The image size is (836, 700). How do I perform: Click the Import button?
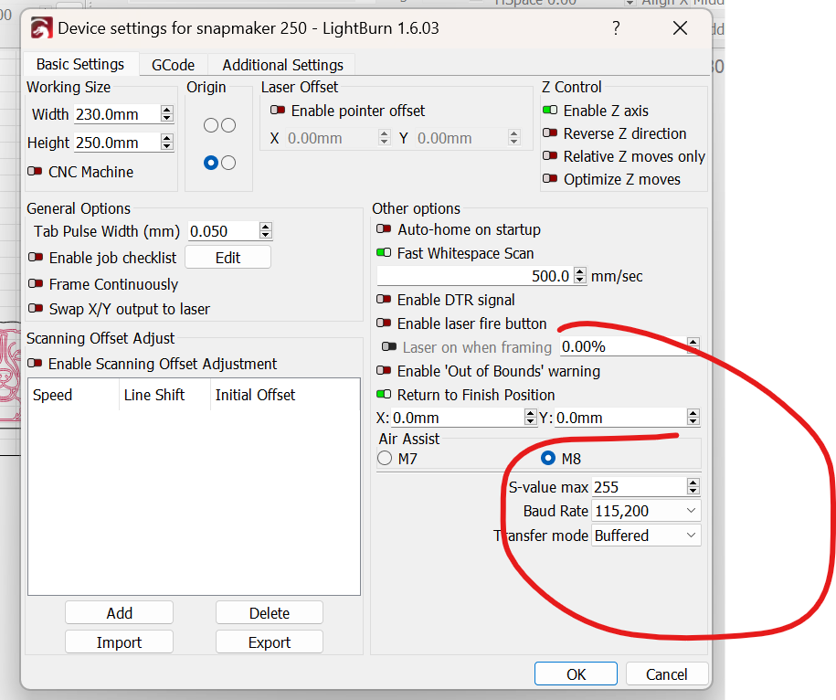119,642
